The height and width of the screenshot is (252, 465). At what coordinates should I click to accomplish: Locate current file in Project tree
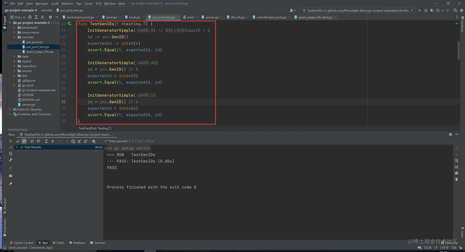click(30, 17)
